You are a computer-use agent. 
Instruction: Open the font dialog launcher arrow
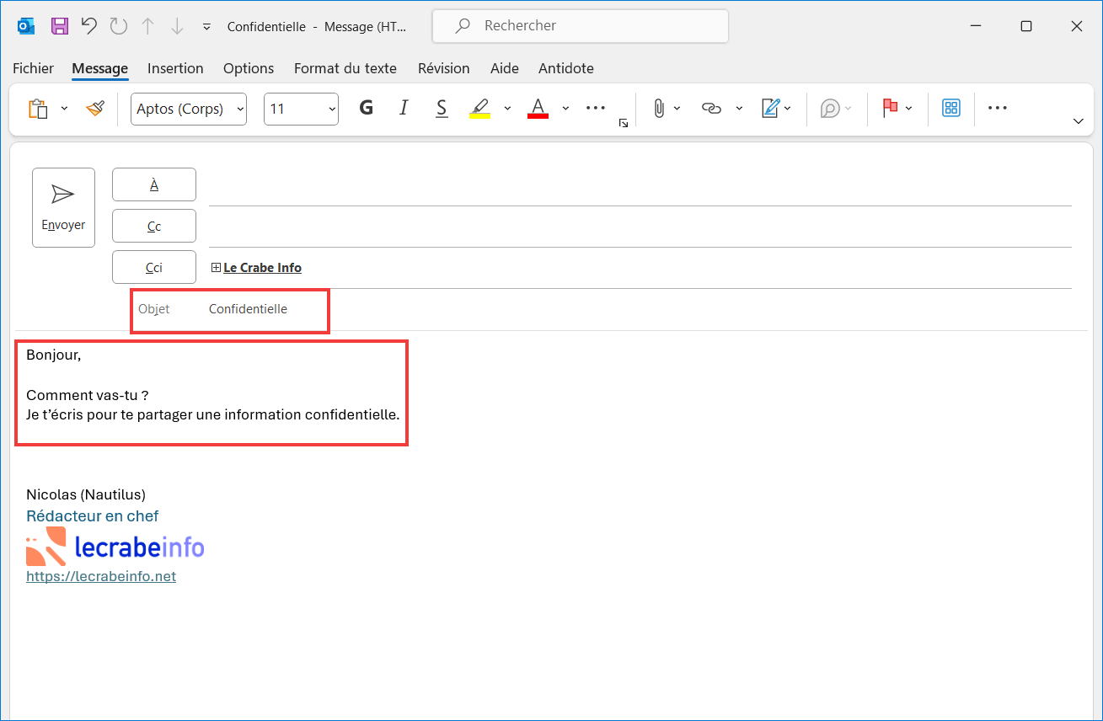624,123
